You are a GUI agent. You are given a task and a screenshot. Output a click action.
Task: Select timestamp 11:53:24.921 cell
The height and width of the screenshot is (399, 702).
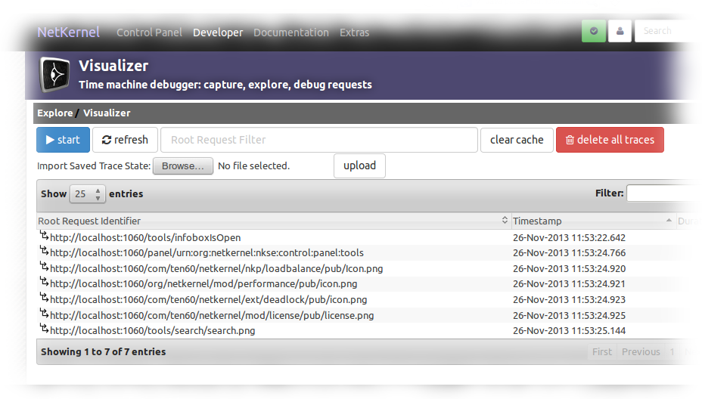point(569,283)
